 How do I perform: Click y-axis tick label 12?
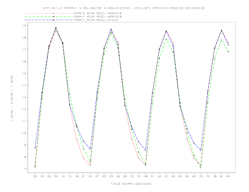click(x=25, y=109)
